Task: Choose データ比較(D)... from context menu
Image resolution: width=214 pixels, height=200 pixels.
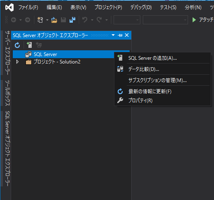Action: coord(163,69)
